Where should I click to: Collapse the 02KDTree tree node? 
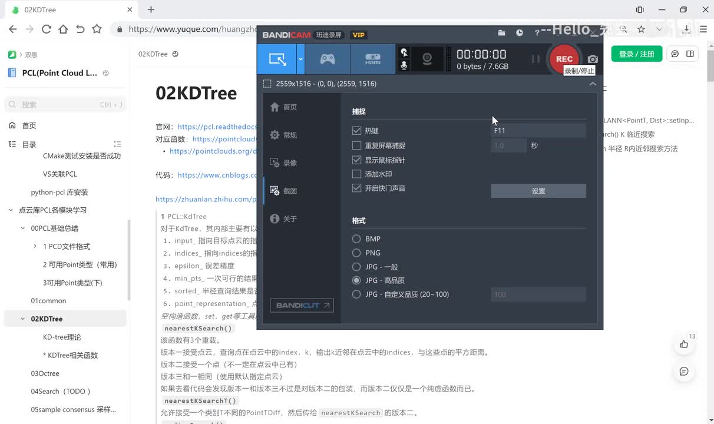coord(23,319)
